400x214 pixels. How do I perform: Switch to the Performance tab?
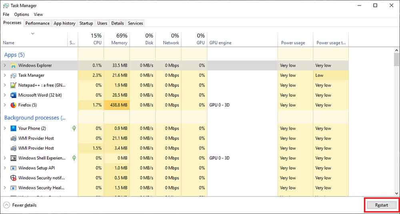38,23
